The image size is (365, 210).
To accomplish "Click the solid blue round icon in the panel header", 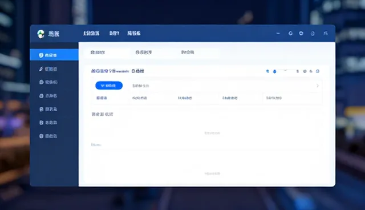I will click(x=275, y=71).
